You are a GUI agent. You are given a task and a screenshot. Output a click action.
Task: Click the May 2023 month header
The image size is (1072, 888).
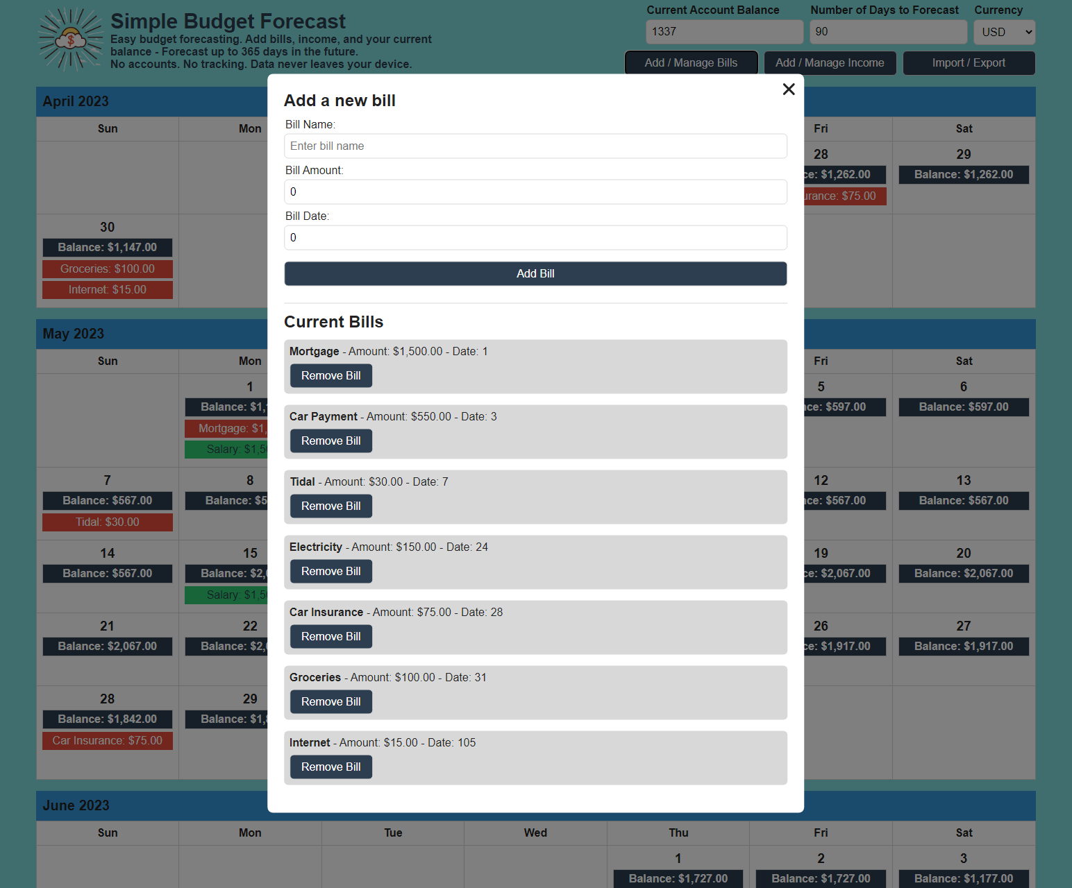click(73, 334)
